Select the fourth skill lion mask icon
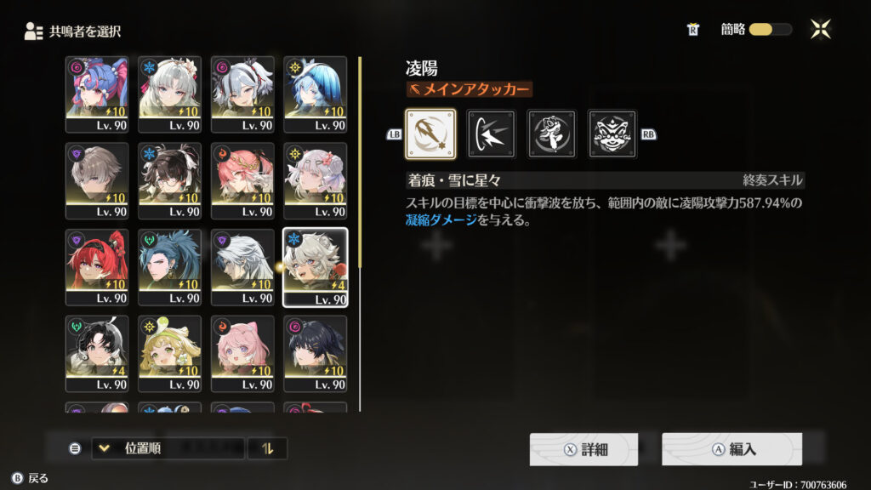The height and width of the screenshot is (490, 871). click(x=612, y=134)
